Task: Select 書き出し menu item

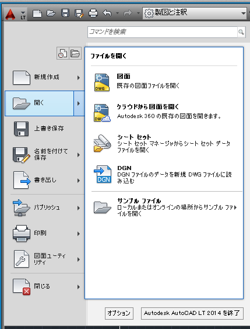Action: [x=44, y=180]
